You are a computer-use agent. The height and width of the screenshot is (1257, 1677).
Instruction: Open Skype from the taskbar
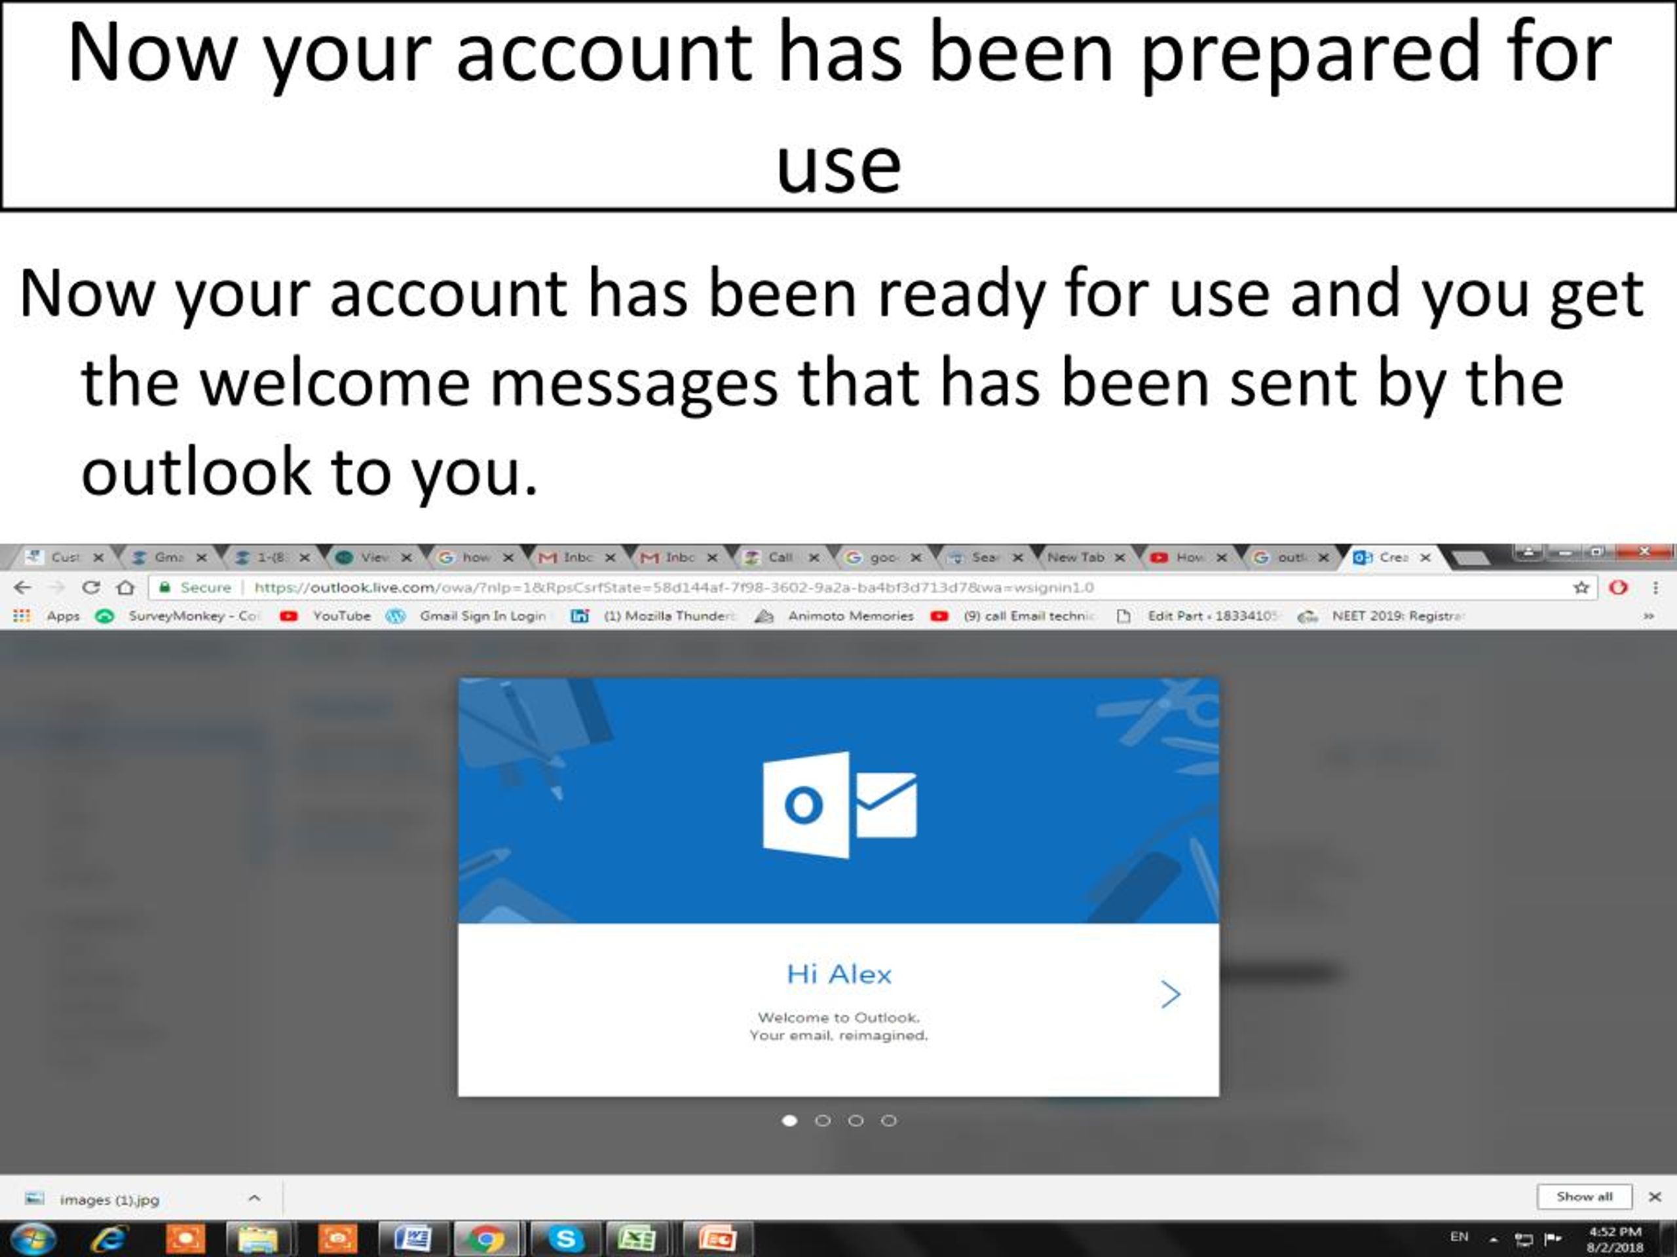click(x=565, y=1239)
